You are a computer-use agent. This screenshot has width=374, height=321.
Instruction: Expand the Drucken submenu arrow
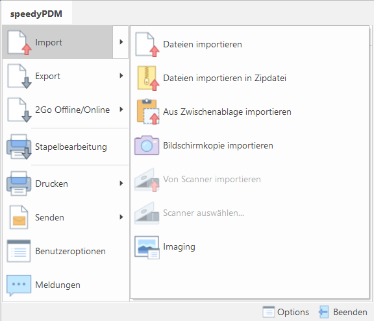pyautogui.click(x=121, y=184)
